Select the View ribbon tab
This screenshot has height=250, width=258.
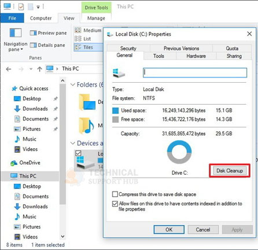point(69,18)
